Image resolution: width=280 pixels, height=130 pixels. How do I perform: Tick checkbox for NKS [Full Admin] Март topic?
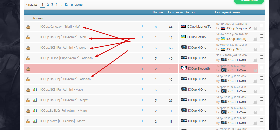pyautogui.click(x=262, y=88)
